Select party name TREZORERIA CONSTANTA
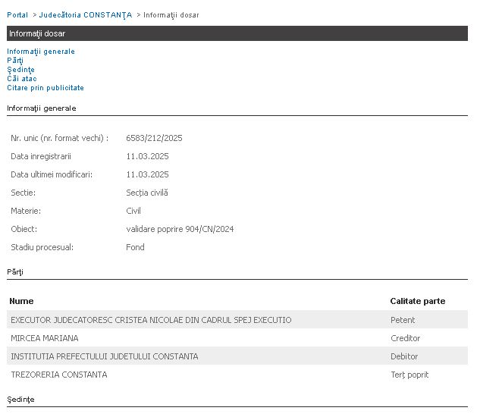 59,375
